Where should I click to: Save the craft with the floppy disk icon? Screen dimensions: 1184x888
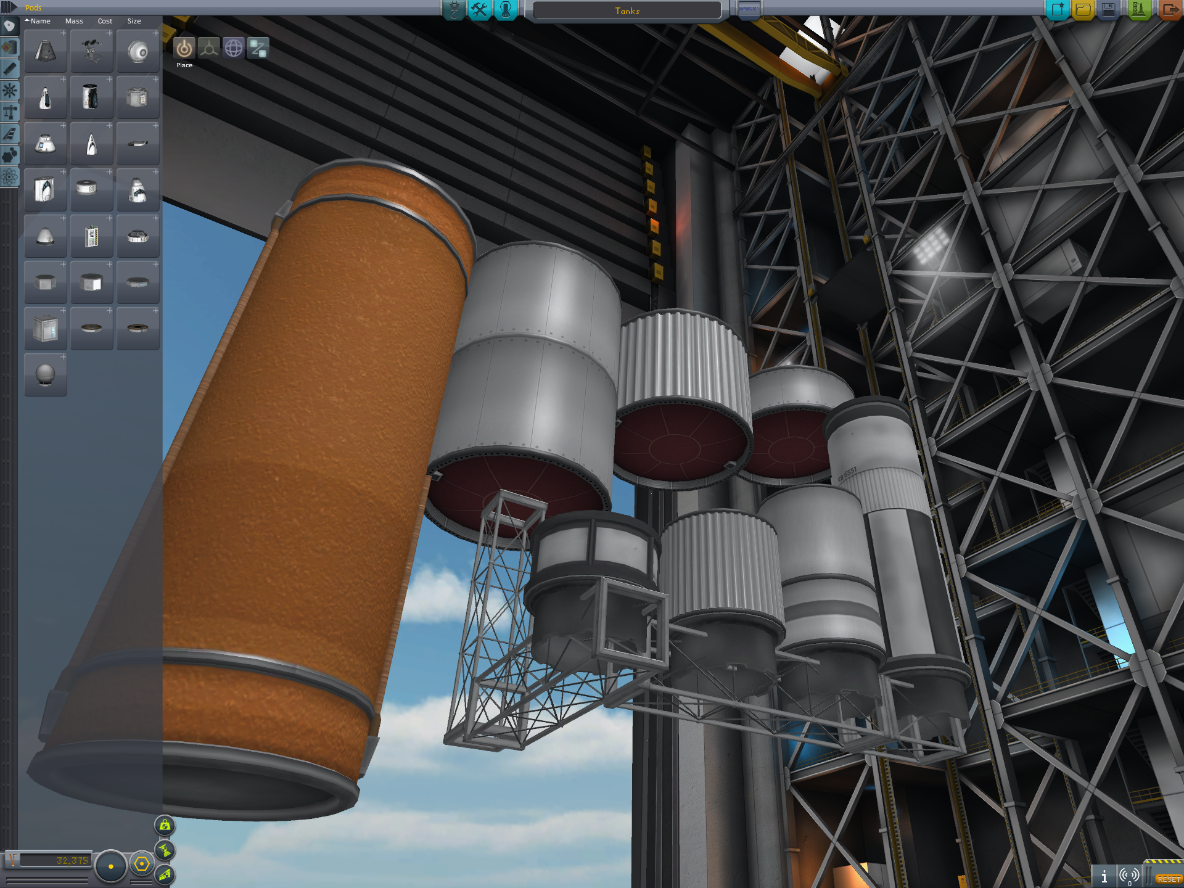pos(1109,10)
